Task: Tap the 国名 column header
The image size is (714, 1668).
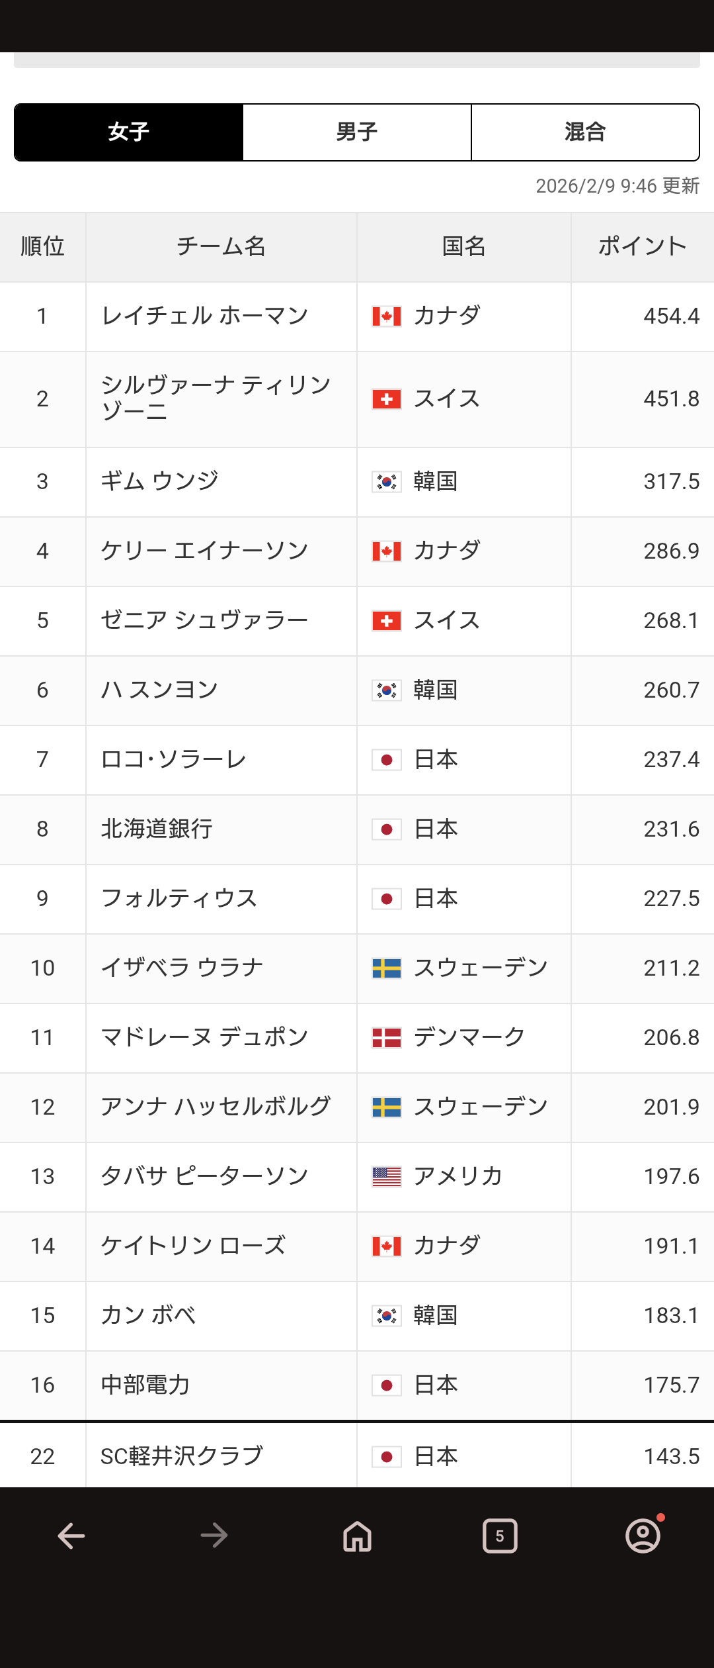Action: click(463, 247)
